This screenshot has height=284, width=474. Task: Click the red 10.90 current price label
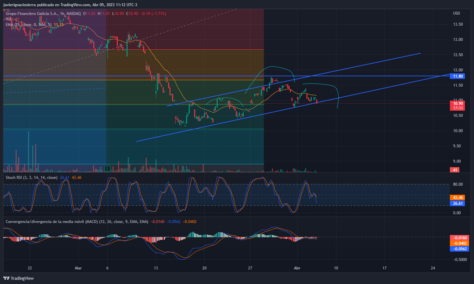(457, 104)
